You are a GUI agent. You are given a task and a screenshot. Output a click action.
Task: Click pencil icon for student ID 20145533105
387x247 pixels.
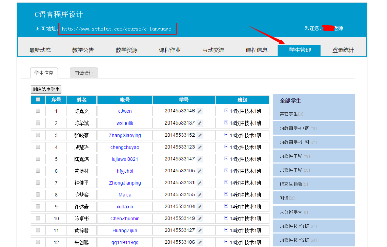pos(200,171)
